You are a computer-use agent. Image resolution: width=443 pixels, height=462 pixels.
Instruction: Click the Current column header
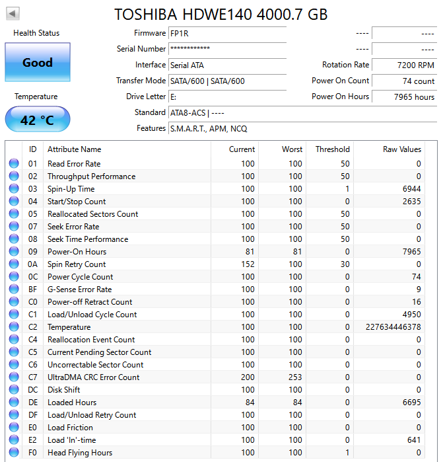(x=242, y=149)
